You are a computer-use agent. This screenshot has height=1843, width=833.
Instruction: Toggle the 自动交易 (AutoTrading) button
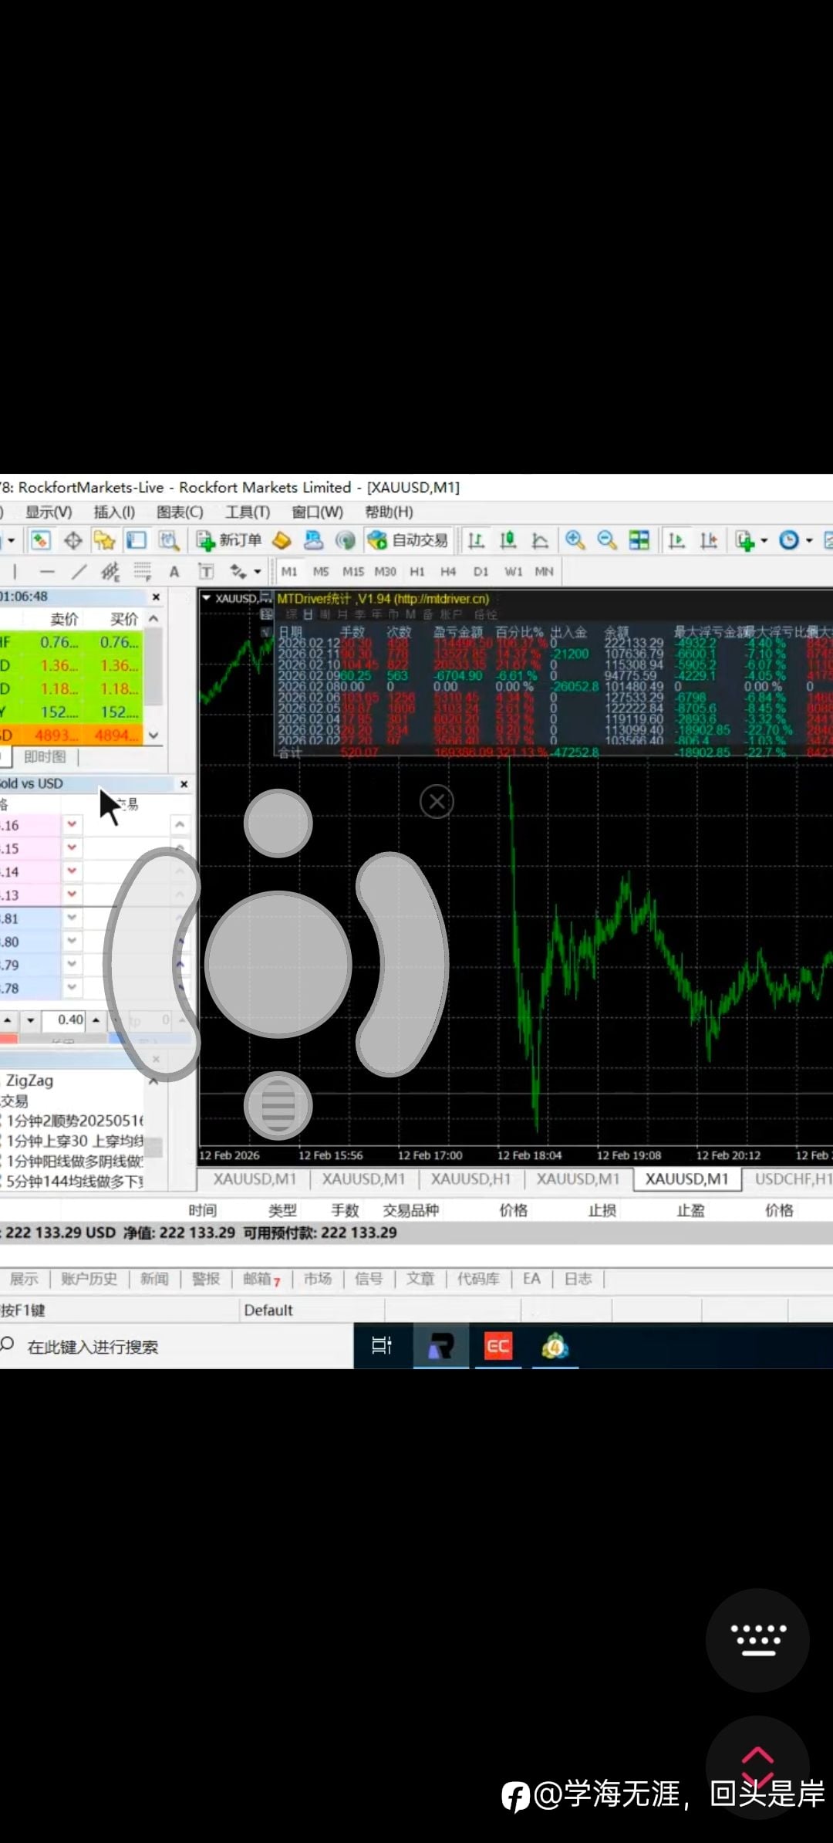click(x=408, y=540)
